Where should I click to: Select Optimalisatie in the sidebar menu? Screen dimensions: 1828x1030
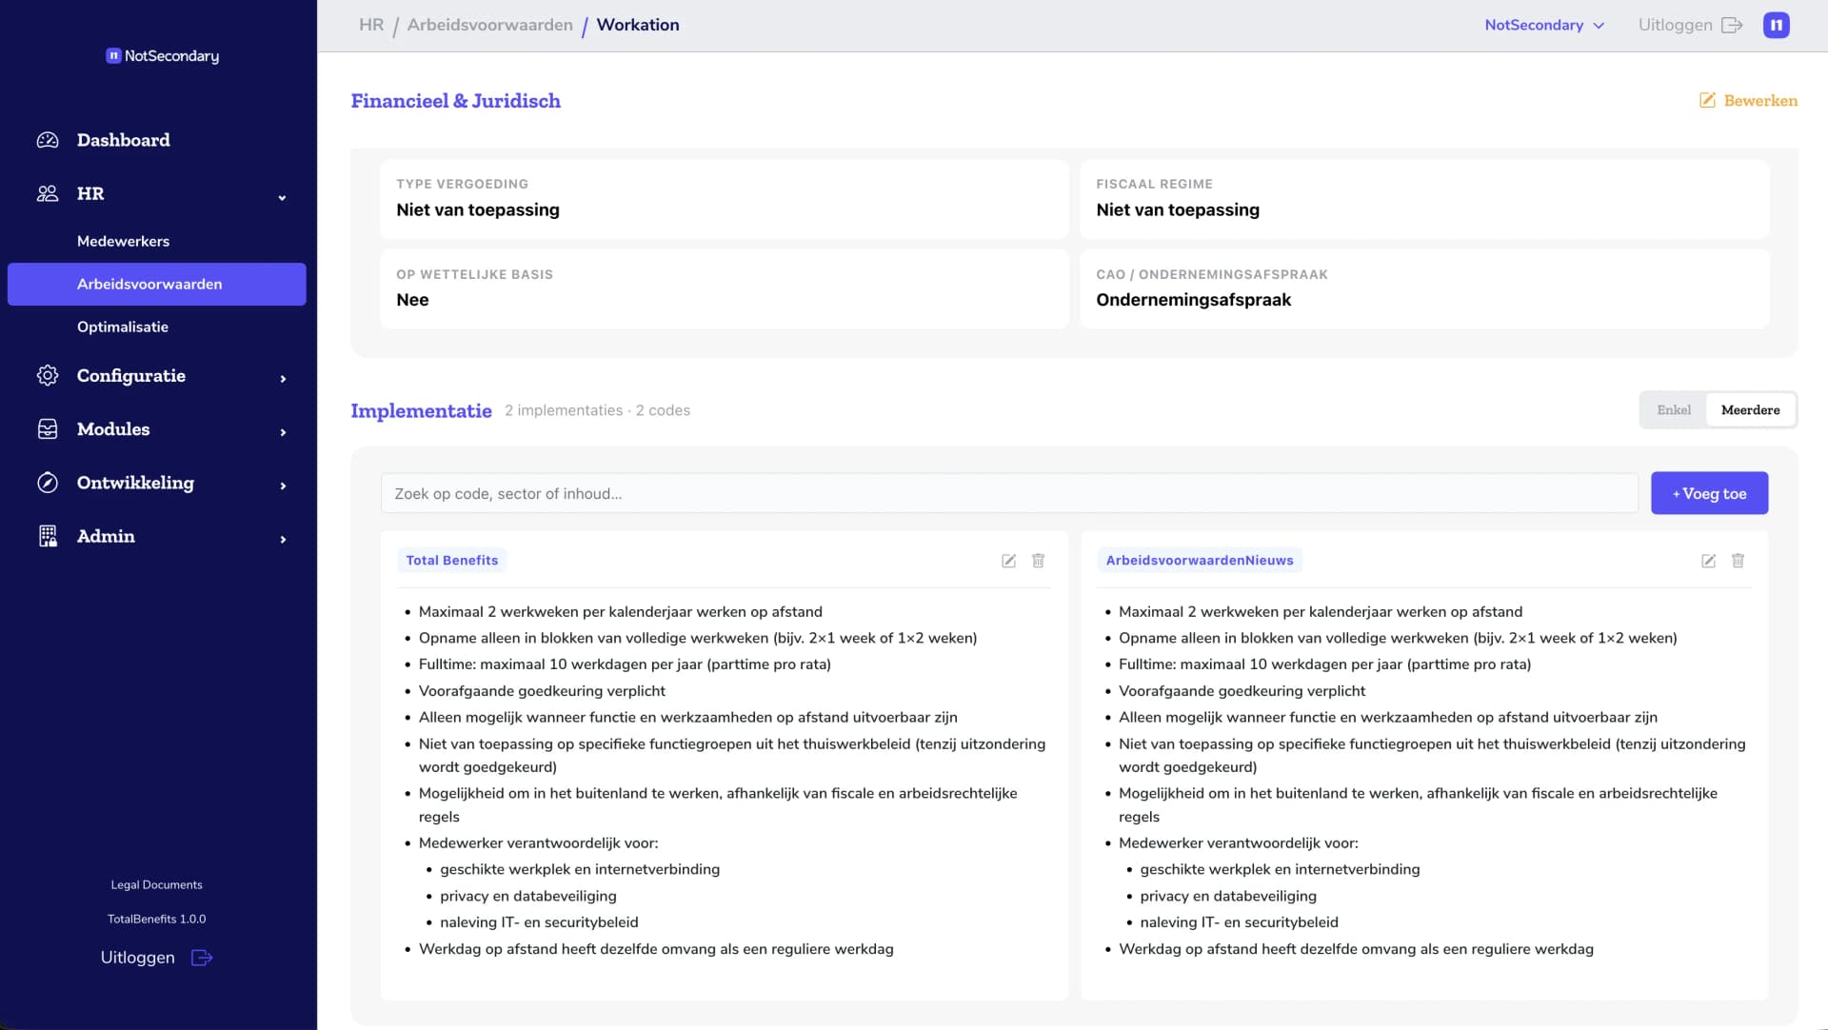122,327
